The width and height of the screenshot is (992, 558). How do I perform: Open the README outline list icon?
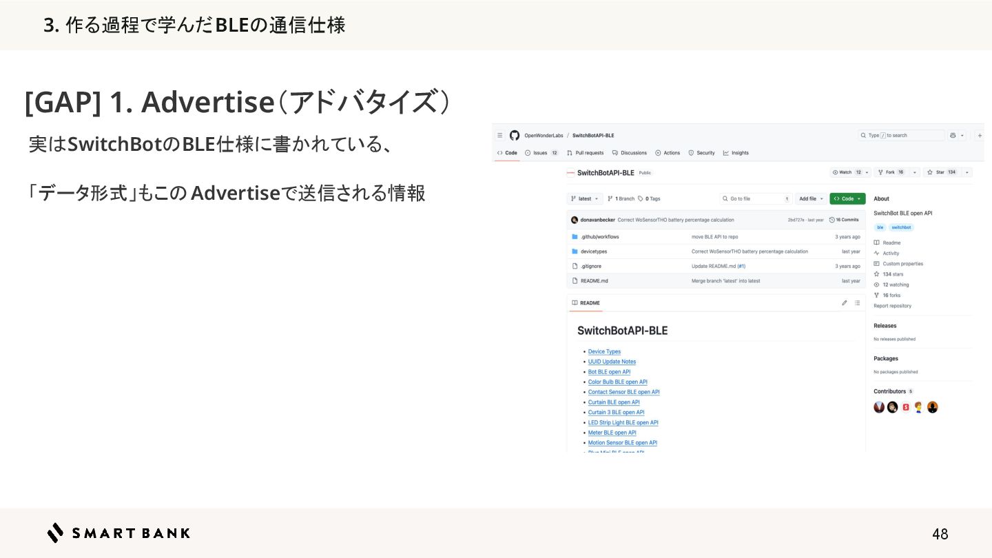click(858, 303)
